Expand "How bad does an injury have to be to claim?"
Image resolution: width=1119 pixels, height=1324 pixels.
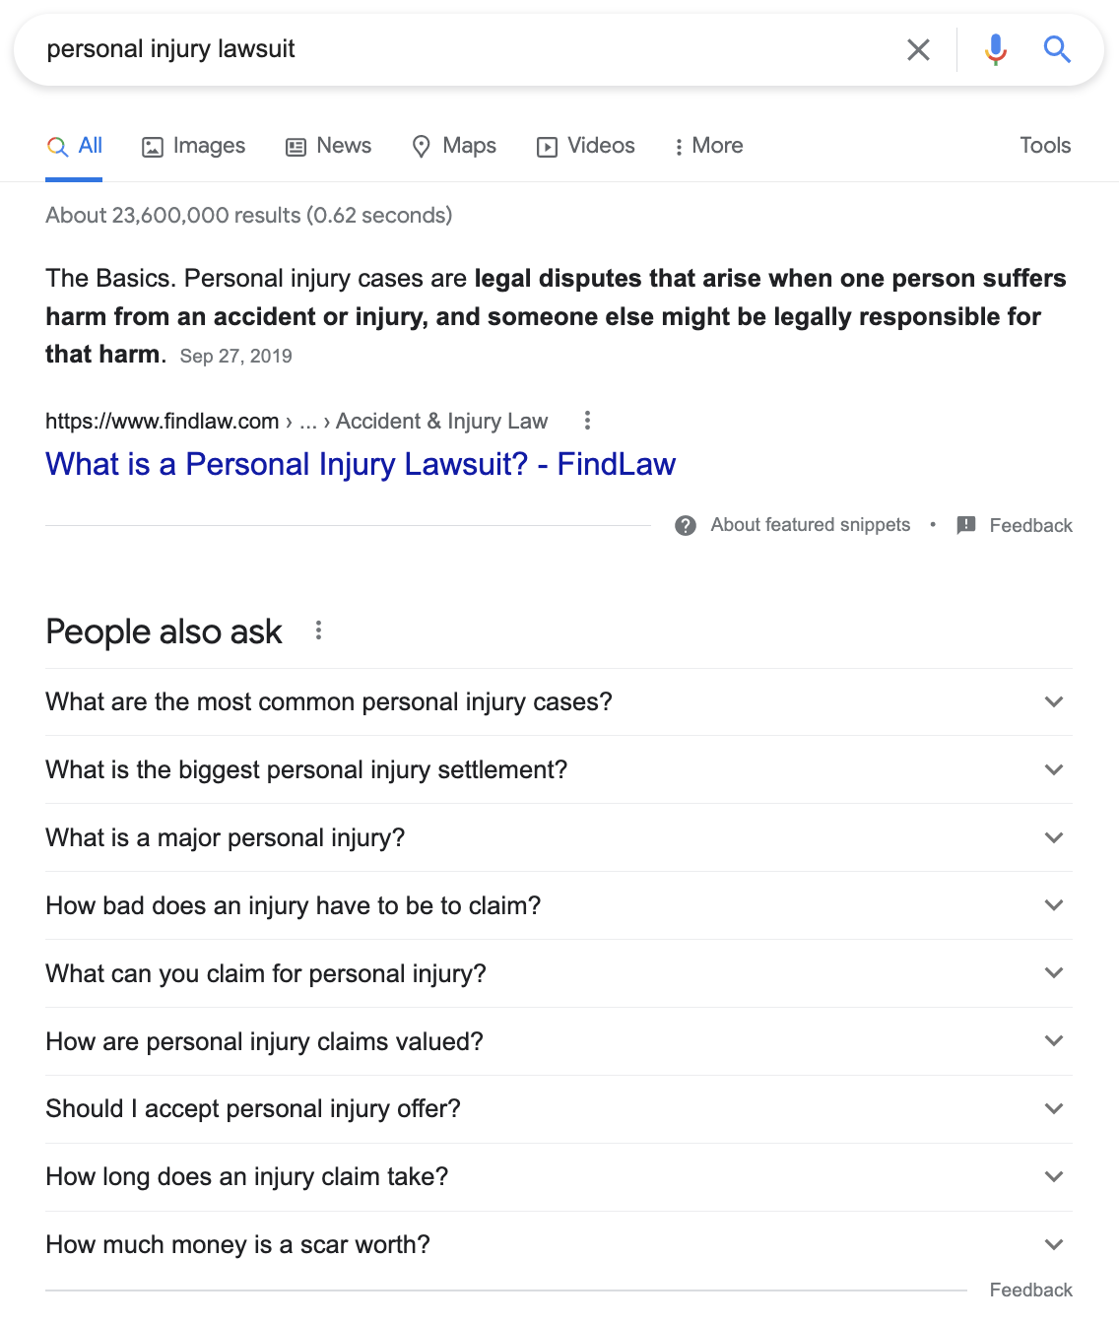[1054, 905]
